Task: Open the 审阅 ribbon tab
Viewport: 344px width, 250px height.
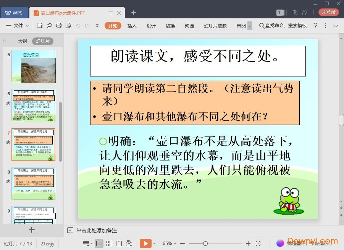Action: tap(241, 26)
